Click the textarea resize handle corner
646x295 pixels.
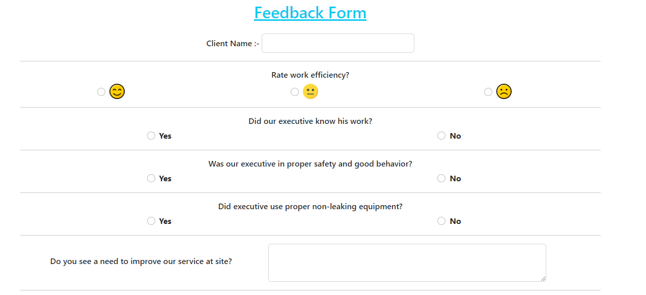pos(543,278)
